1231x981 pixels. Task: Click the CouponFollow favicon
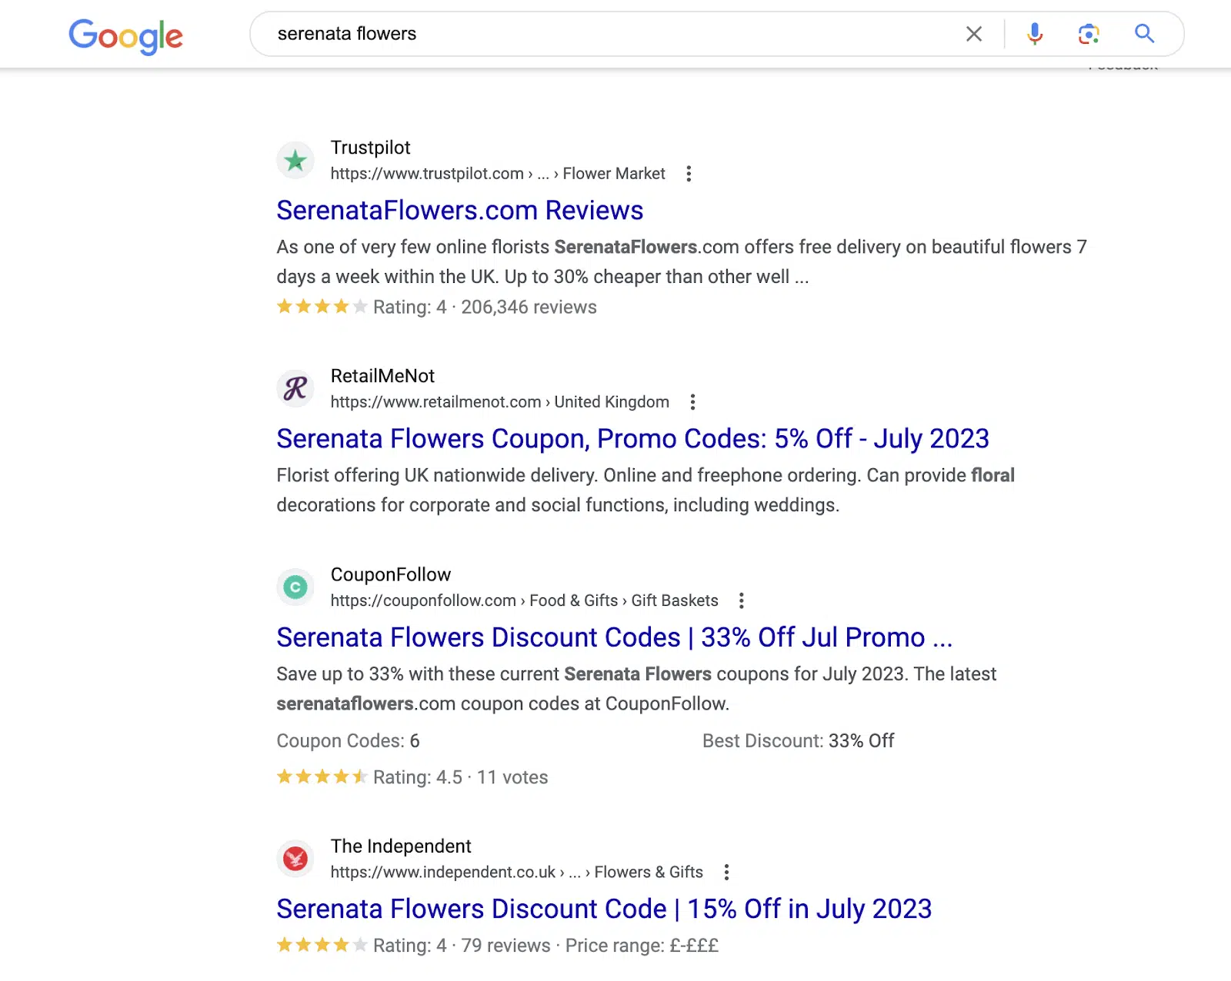tap(295, 587)
